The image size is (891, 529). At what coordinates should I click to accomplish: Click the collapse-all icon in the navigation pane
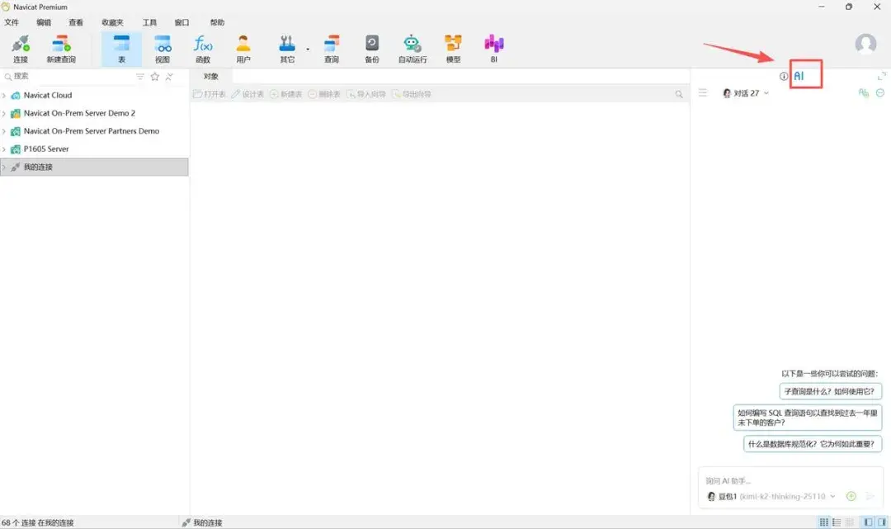169,76
